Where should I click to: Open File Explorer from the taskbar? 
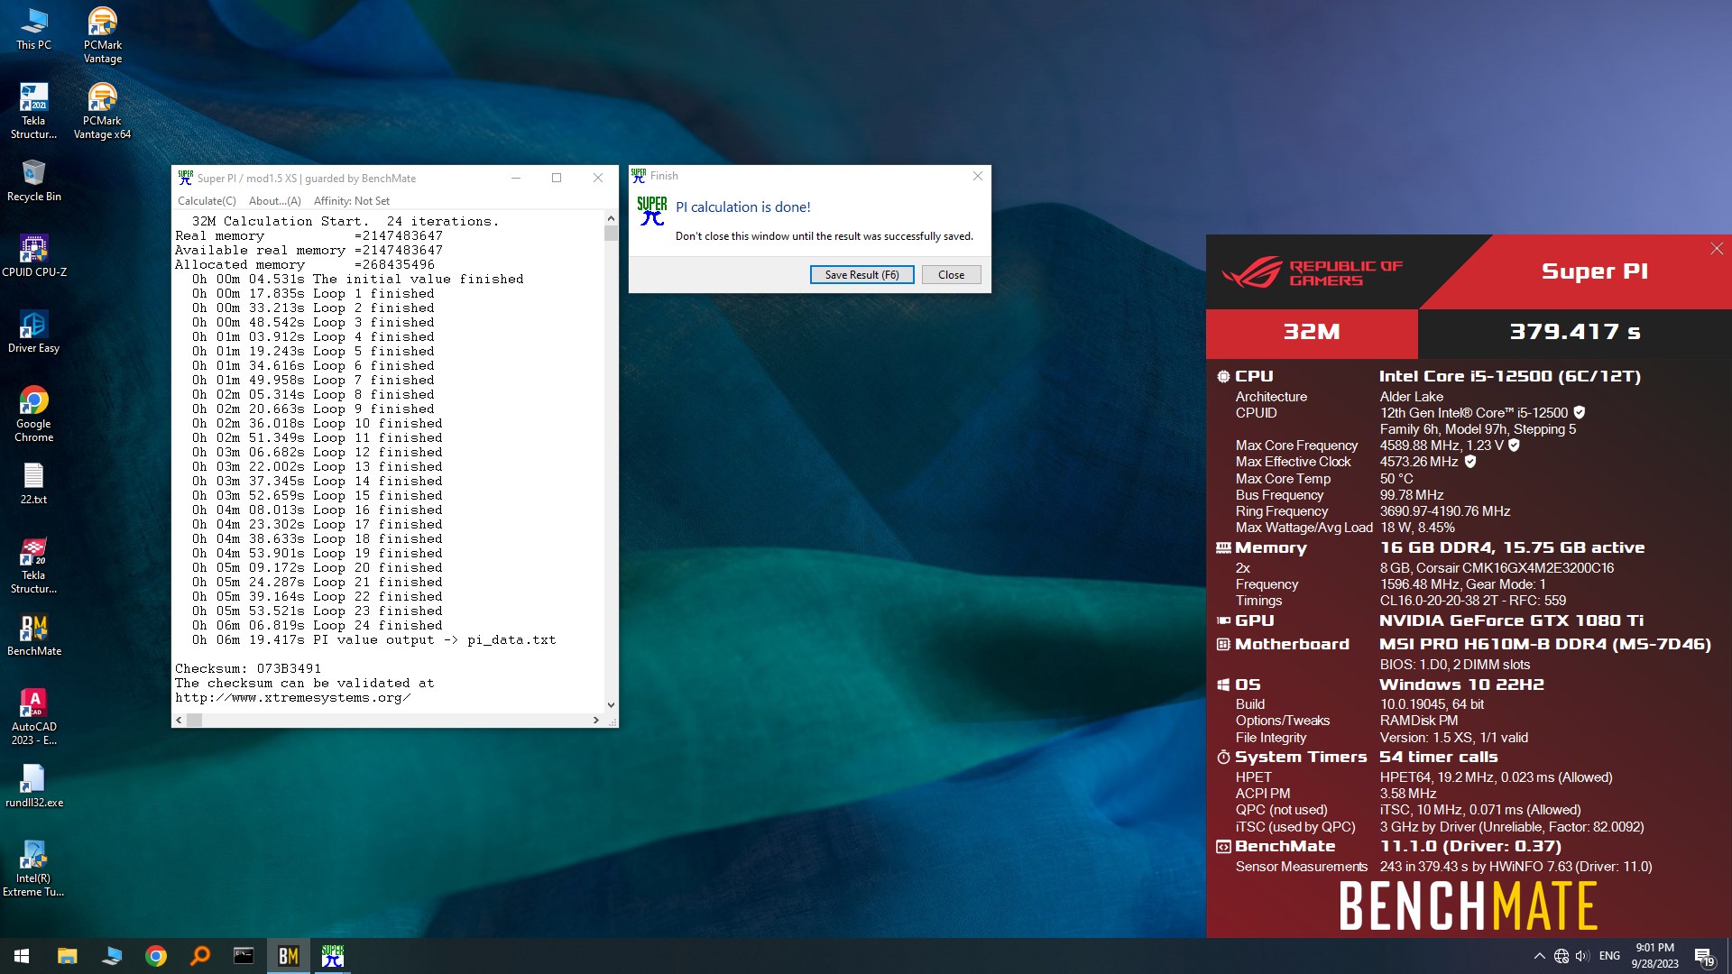click(68, 956)
